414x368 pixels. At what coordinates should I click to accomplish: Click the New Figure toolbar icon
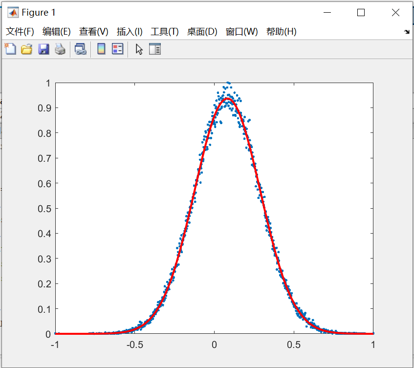[10, 49]
